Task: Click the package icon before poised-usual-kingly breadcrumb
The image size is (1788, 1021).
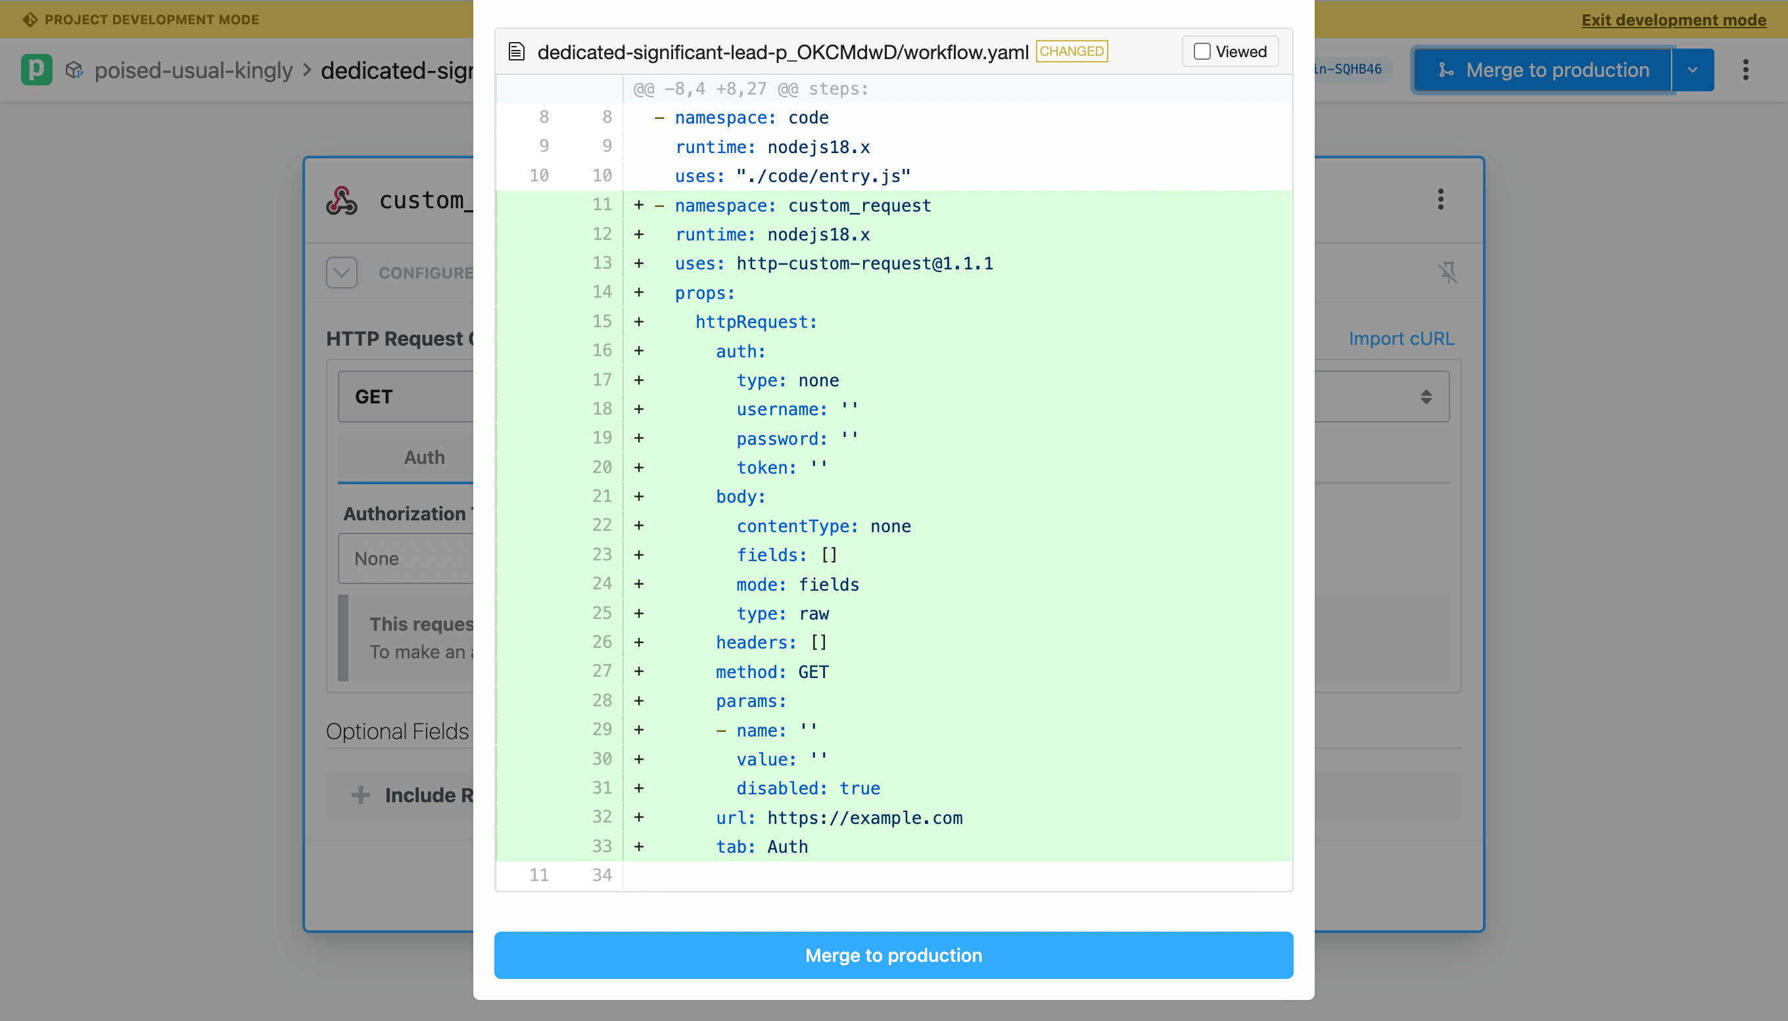Action: [x=75, y=70]
